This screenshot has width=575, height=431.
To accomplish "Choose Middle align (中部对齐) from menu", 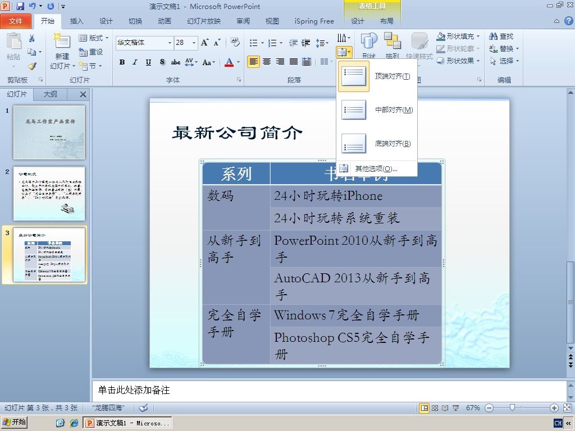I will point(377,110).
